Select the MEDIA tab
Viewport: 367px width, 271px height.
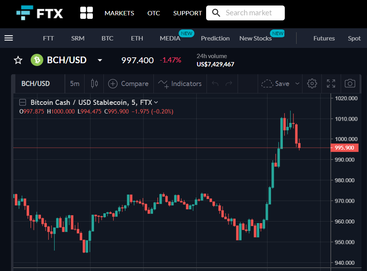(170, 38)
